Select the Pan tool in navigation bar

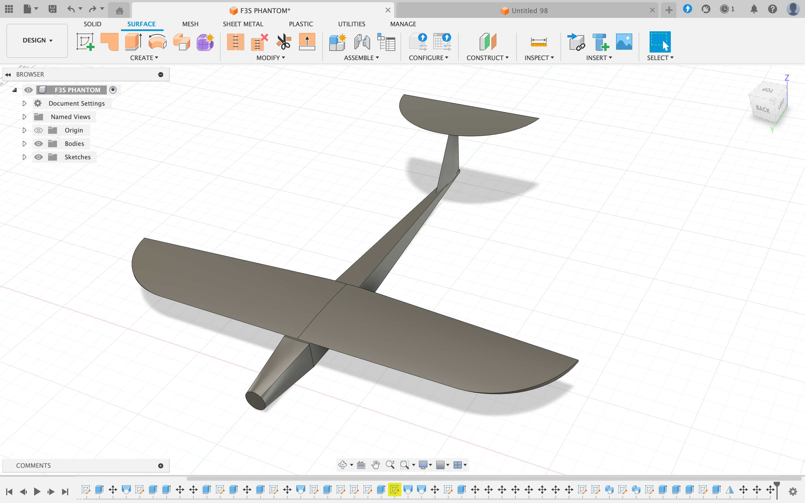click(376, 465)
